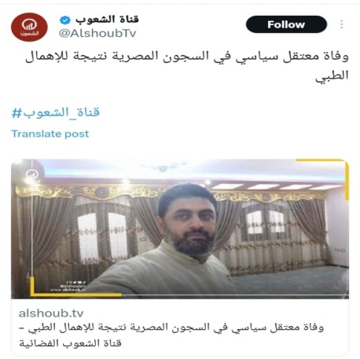Click the الطبي second line of tweet
Image resolution: width=360 pixels, height=359 pixels.
point(332,75)
